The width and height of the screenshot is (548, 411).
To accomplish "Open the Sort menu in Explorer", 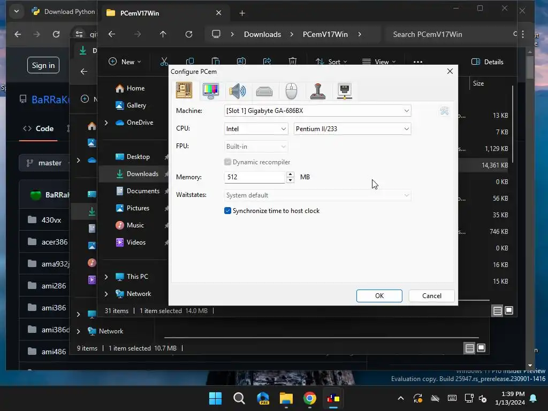I will [331, 62].
